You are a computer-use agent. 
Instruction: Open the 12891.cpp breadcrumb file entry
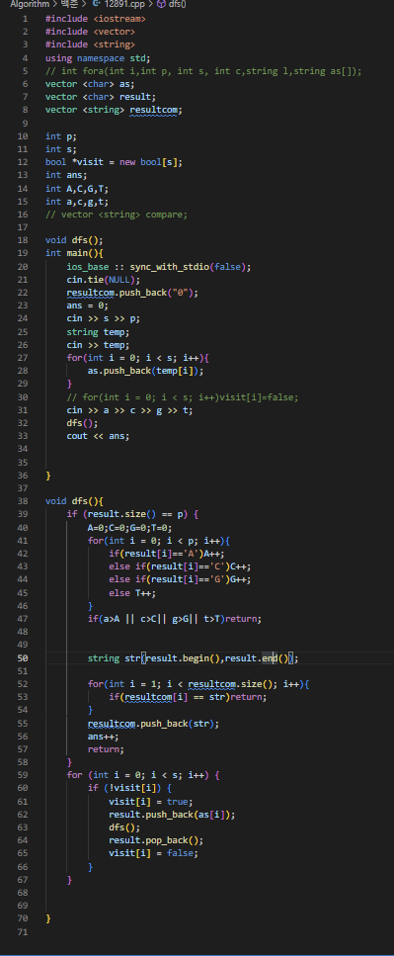coord(125,4)
